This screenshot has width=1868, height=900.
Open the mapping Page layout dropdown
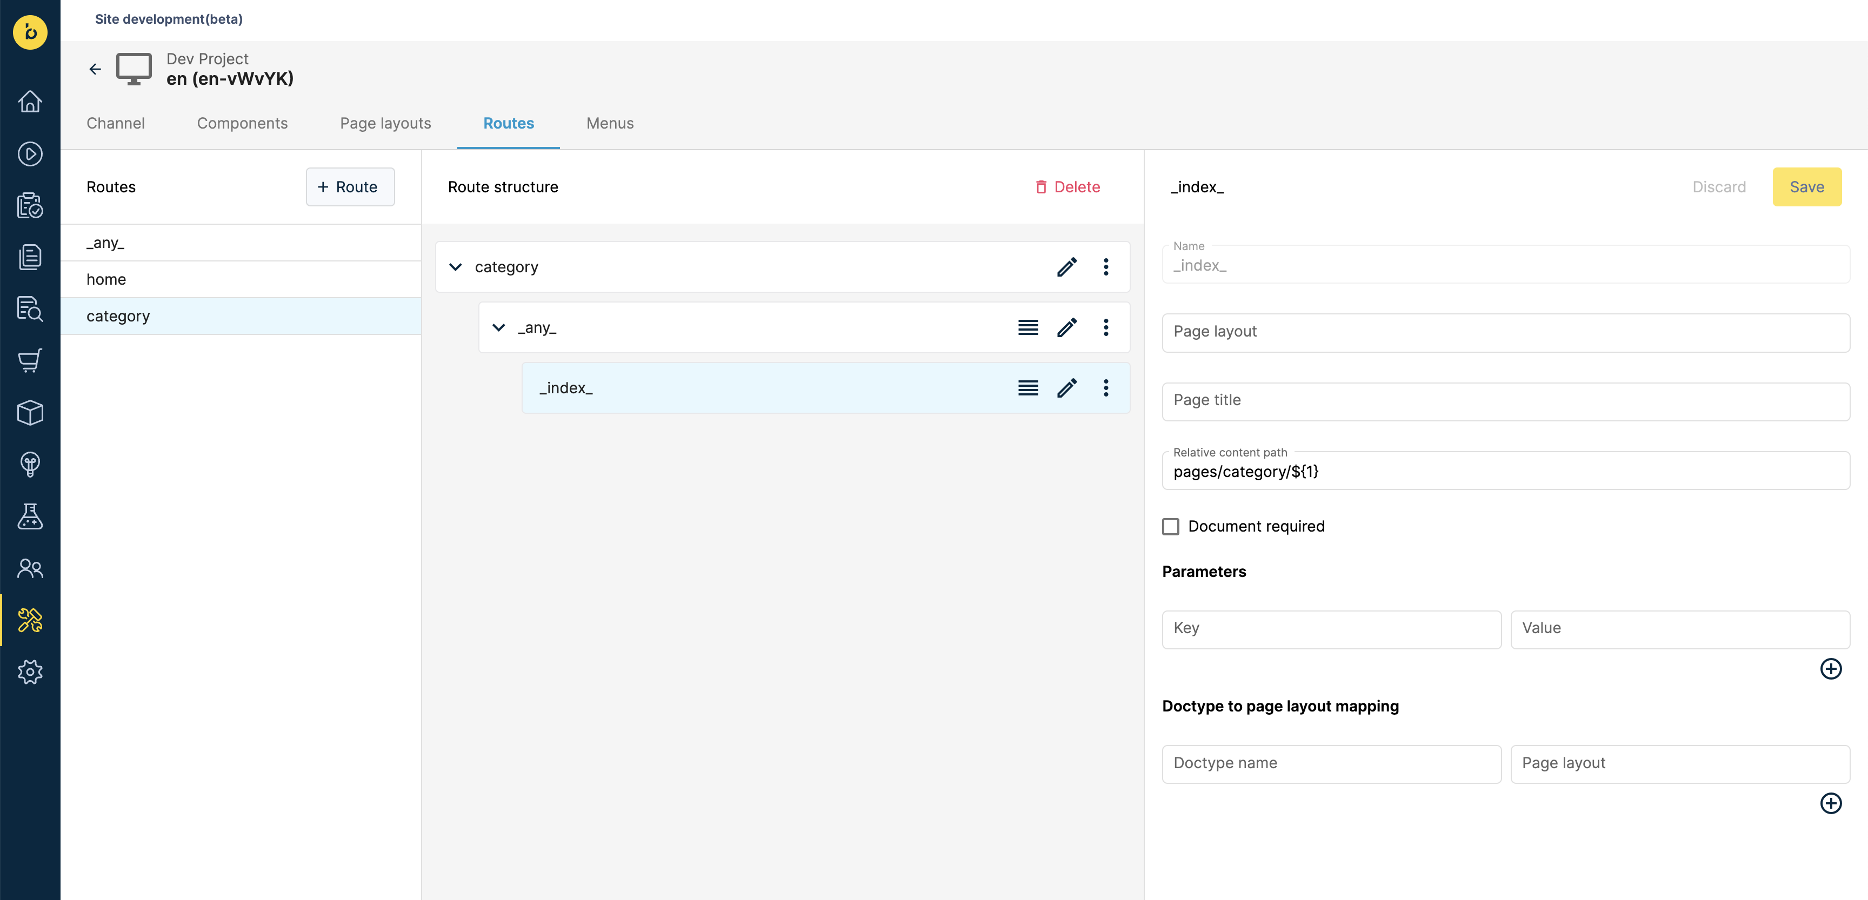1679,764
